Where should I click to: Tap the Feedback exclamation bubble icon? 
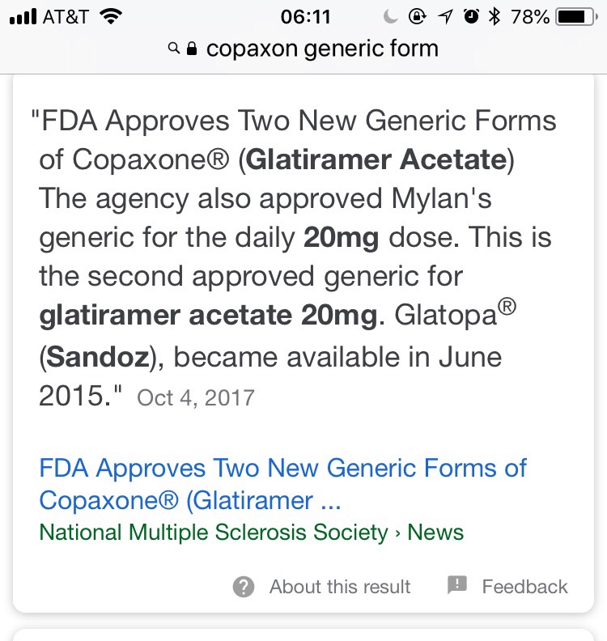pos(457,584)
